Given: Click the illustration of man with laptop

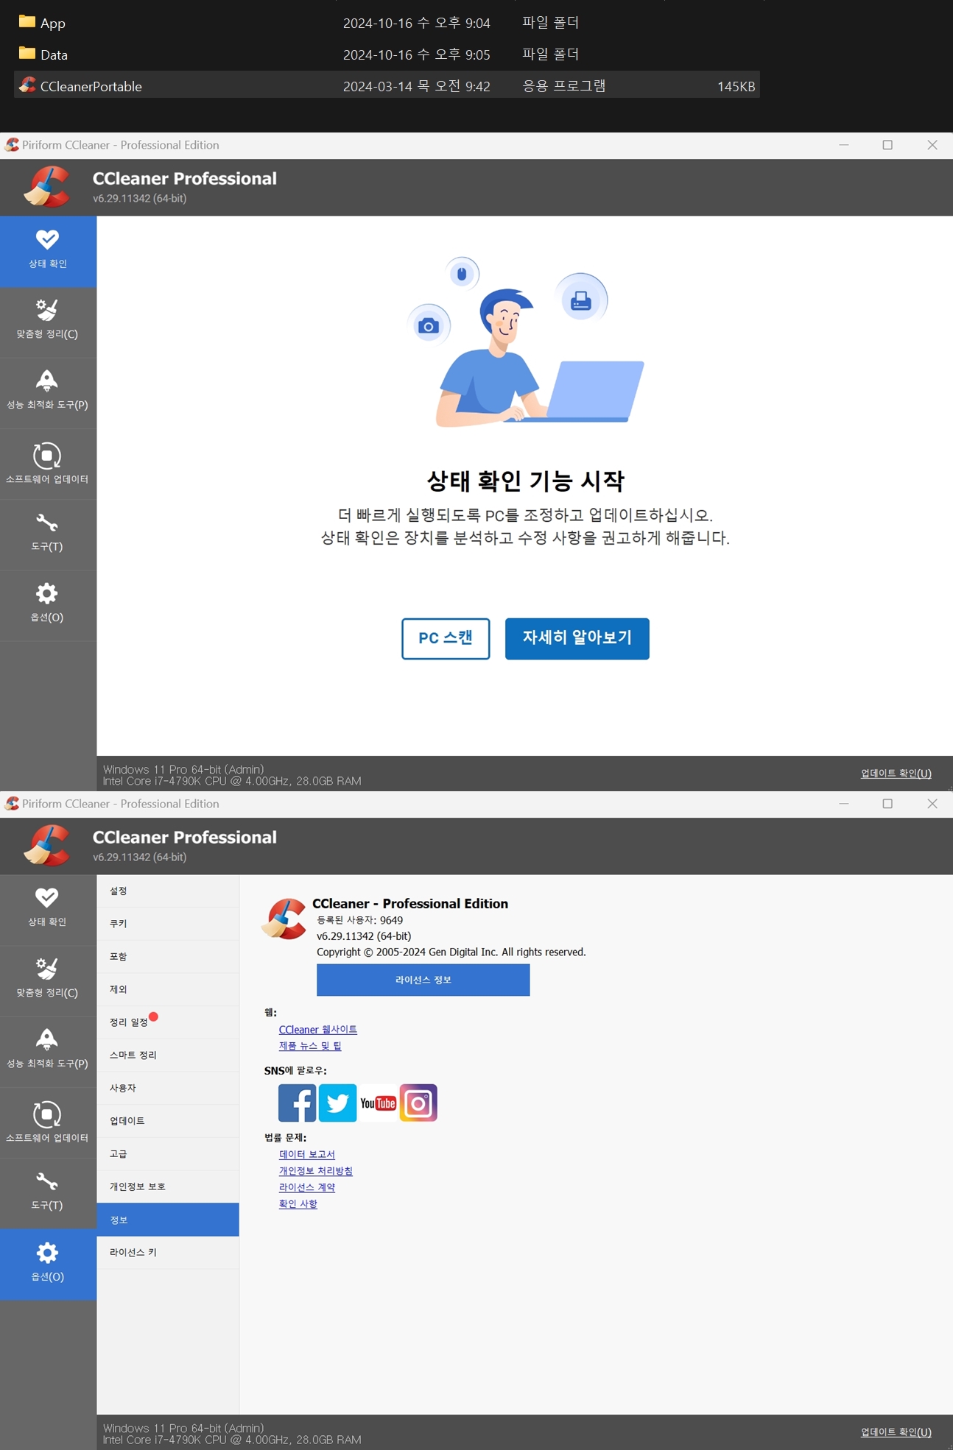Looking at the screenshot, I should coord(527,342).
